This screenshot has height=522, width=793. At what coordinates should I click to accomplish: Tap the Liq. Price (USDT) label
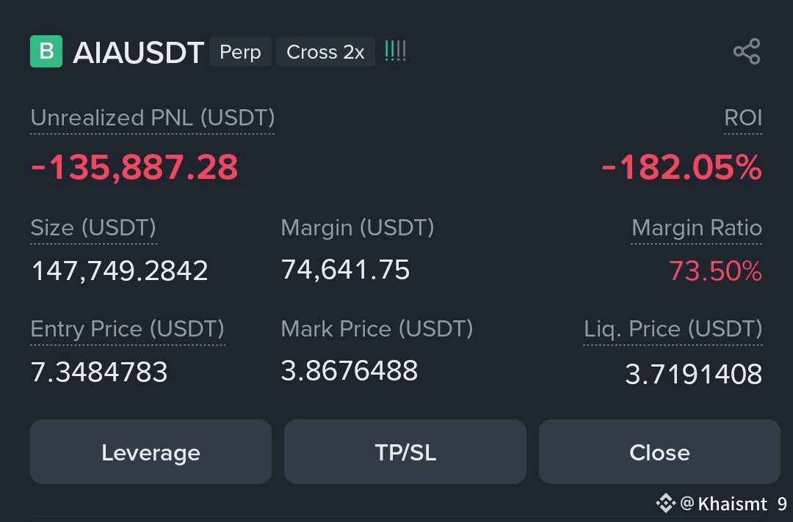(x=673, y=329)
